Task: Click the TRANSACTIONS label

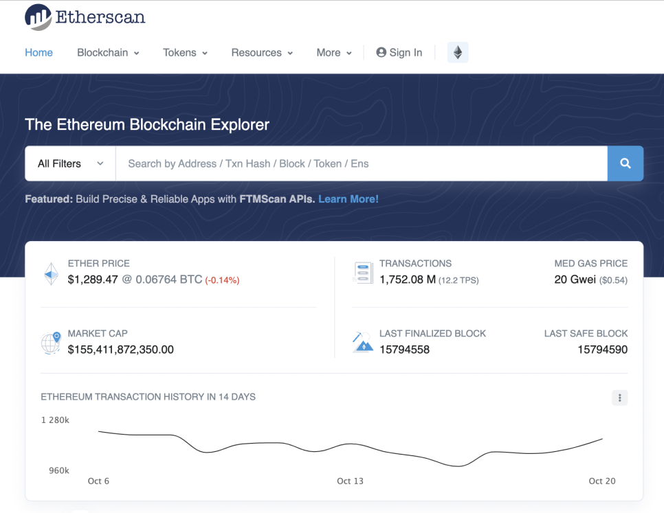Action: (x=415, y=264)
